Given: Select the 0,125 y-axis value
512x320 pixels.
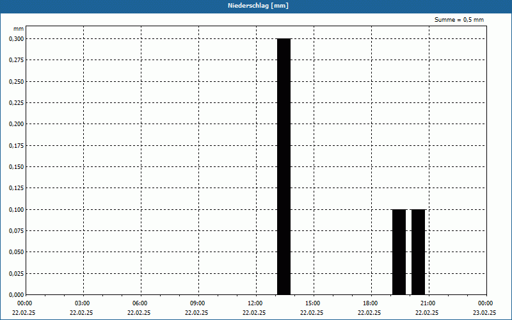Looking at the screenshot, I should click(17, 188).
